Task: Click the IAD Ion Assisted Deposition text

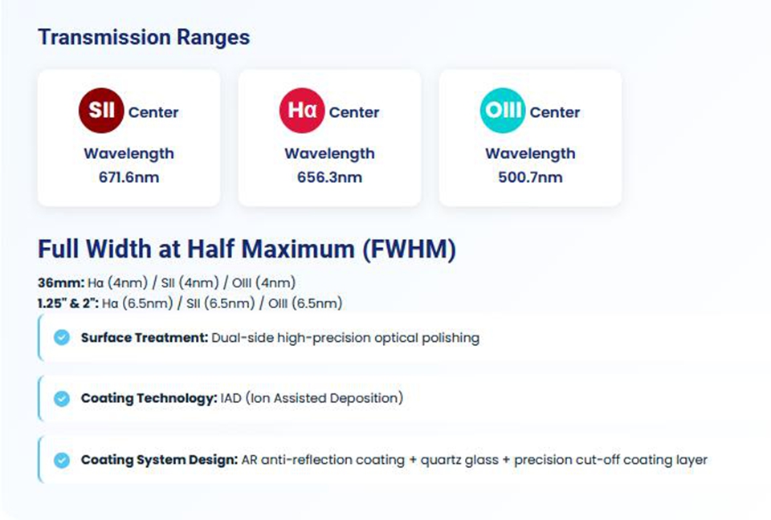Action: (x=312, y=398)
